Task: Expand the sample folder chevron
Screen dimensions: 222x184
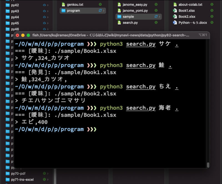Action: click(160, 17)
